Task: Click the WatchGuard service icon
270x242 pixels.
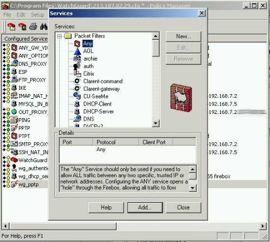Action: (x=14, y=160)
